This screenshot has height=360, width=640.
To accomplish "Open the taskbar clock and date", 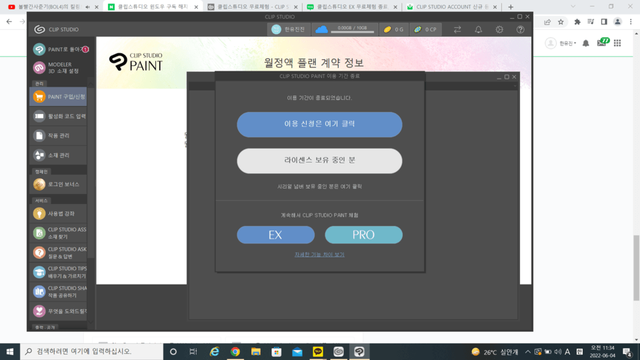I will pos(602,351).
